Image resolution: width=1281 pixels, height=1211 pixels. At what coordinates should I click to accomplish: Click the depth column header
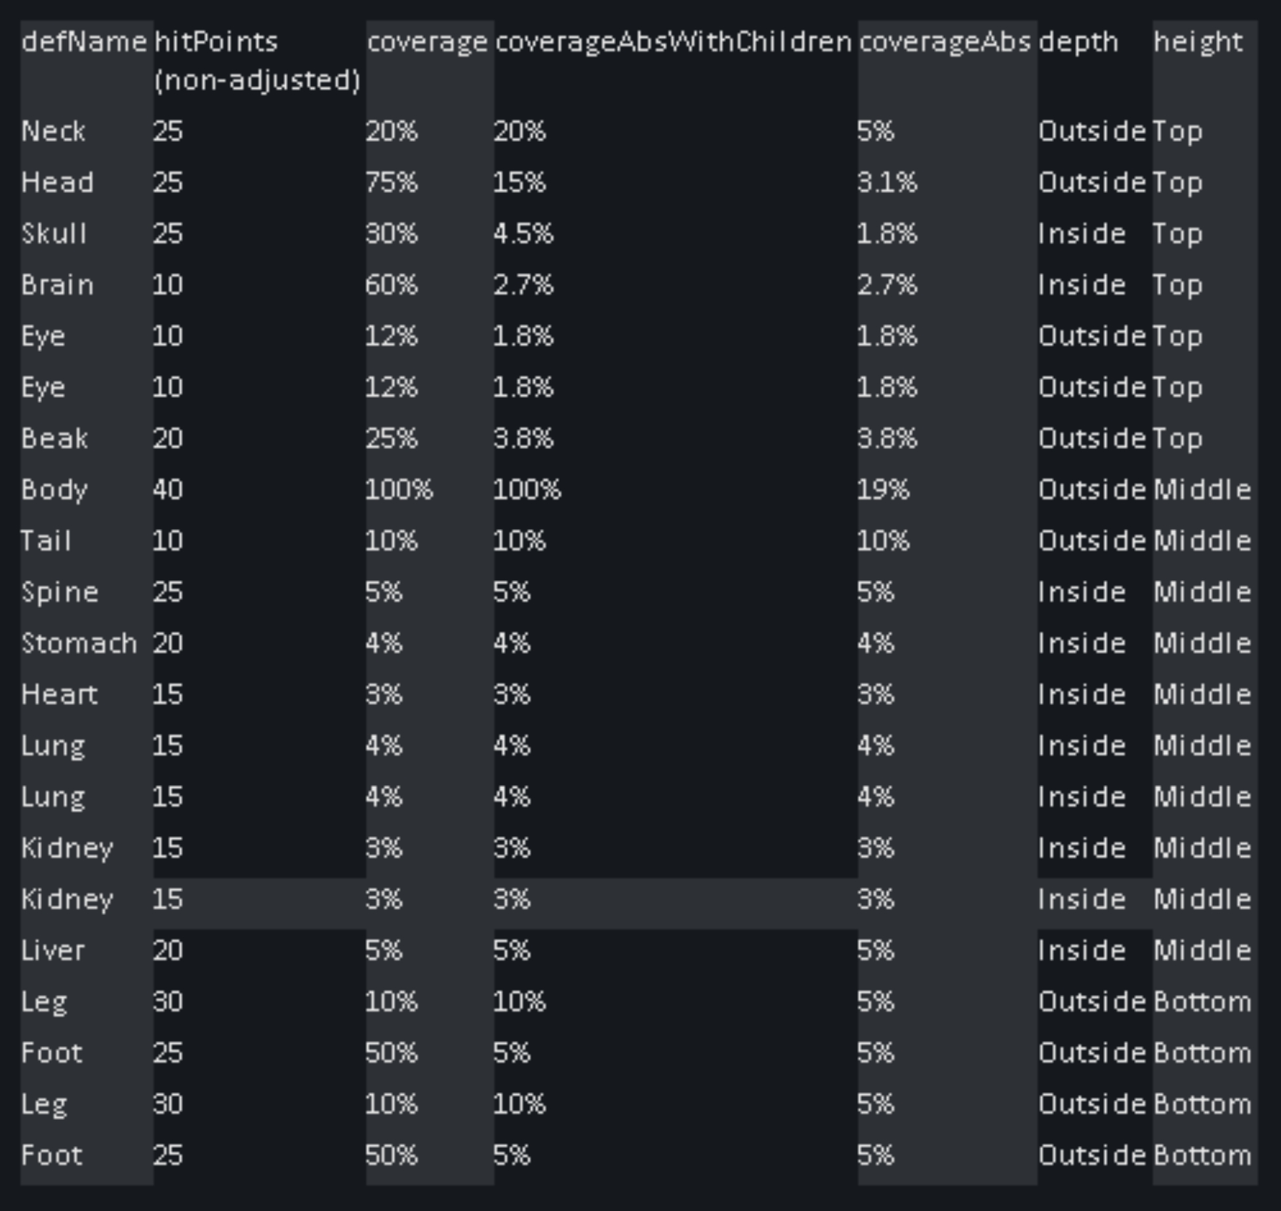point(1078,43)
